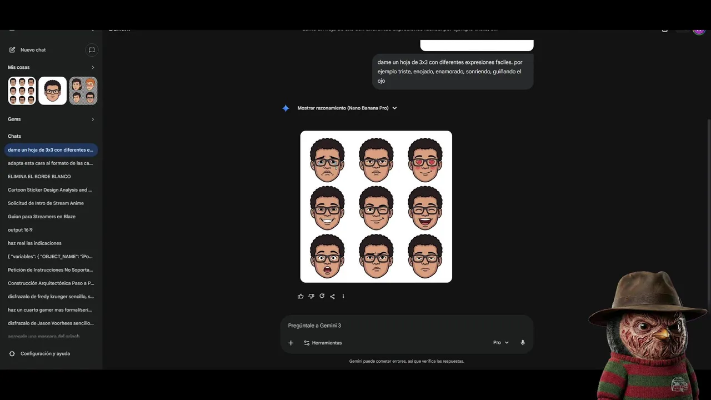Open the Herramientas tools button

click(323, 343)
